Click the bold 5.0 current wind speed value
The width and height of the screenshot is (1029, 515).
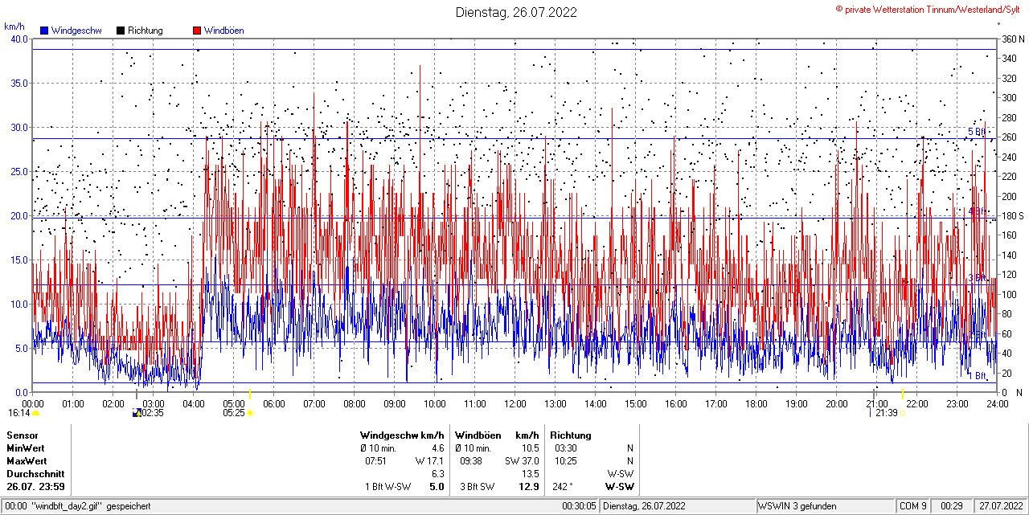(x=437, y=487)
